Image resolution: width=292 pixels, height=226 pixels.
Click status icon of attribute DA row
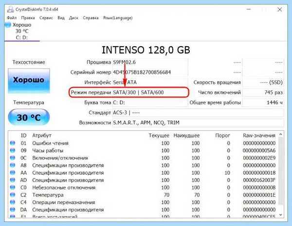coord(13,209)
